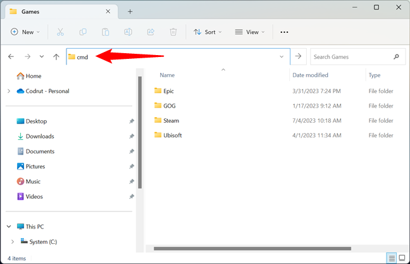The width and height of the screenshot is (410, 264).
Task: Maximize the File Explorer window
Action: (376, 8)
